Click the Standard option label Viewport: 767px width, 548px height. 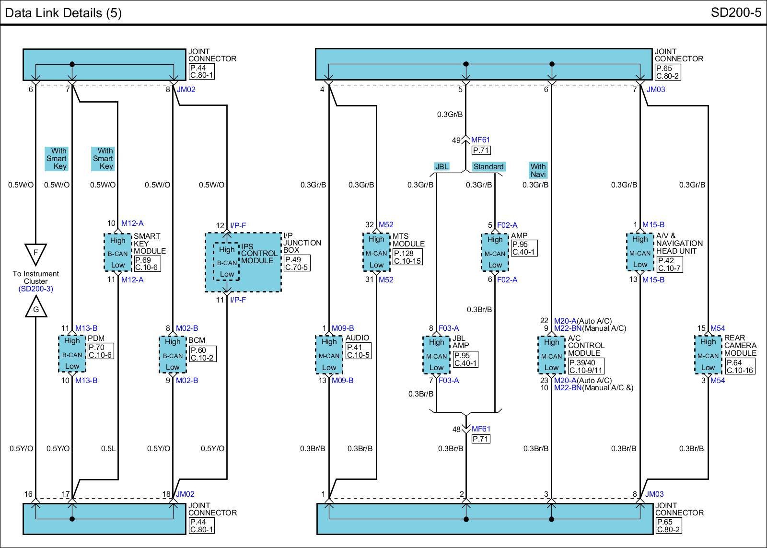488,166
